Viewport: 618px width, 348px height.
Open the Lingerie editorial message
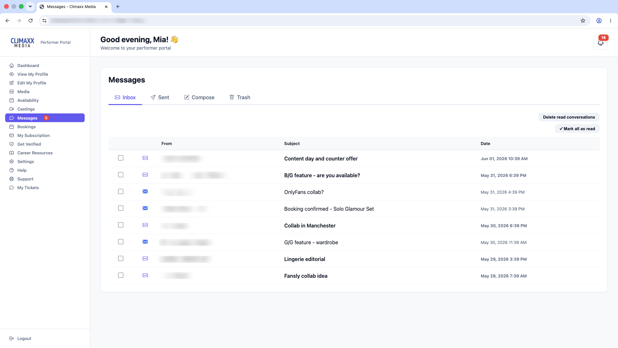pyautogui.click(x=304, y=259)
